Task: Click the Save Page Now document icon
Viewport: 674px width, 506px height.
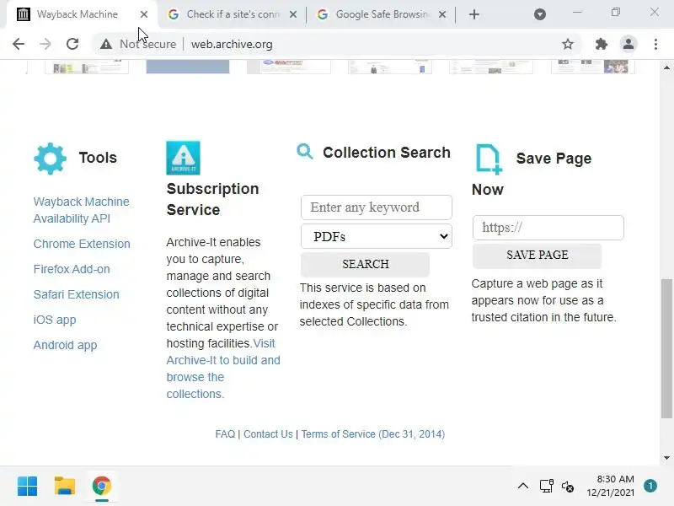Action: (x=489, y=159)
